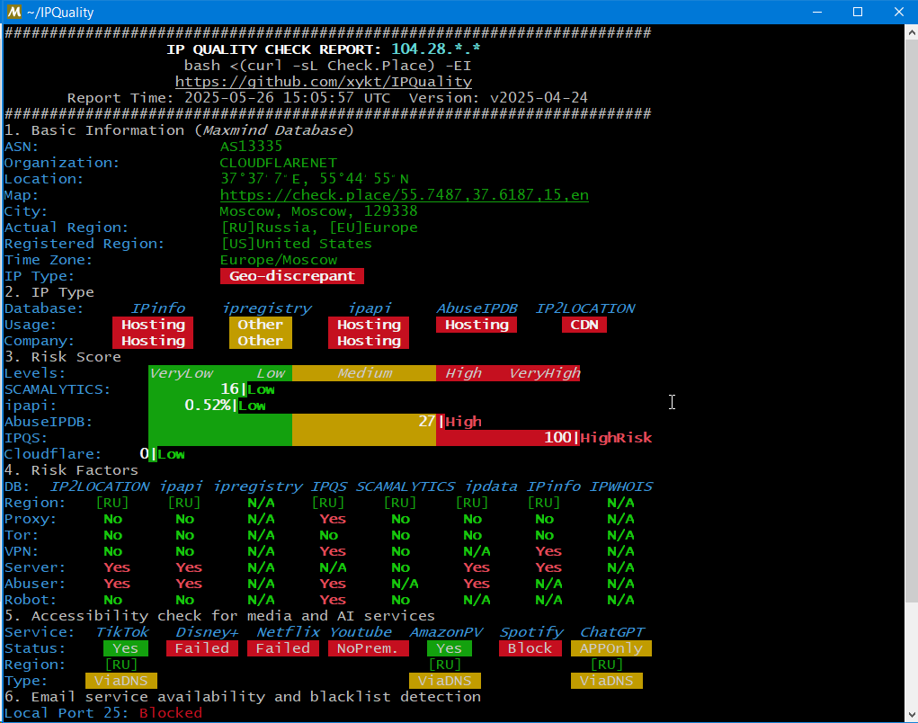Click the IPinfo VPN Yes value

tap(548, 551)
